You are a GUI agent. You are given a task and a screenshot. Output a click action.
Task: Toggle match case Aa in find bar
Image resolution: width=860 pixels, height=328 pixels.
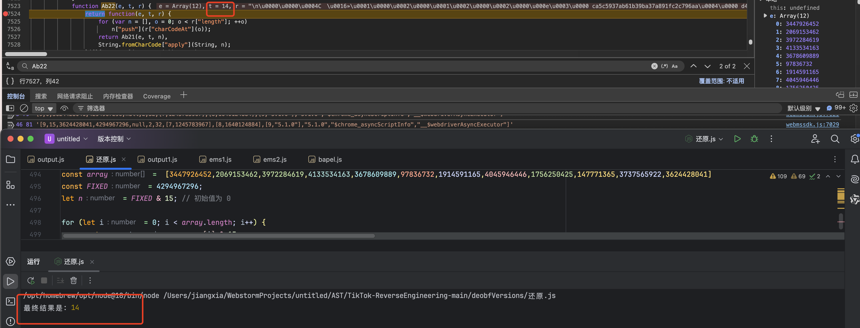pyautogui.click(x=675, y=66)
